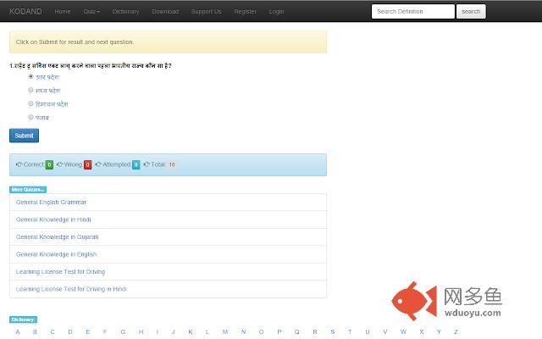542x339 pixels.
Task: Open dictionary letter X
Action: click(422, 331)
